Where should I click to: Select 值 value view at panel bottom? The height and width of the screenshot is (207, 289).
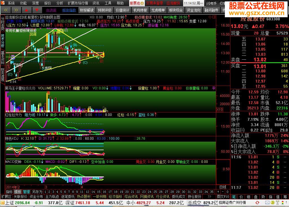[x=278, y=197]
